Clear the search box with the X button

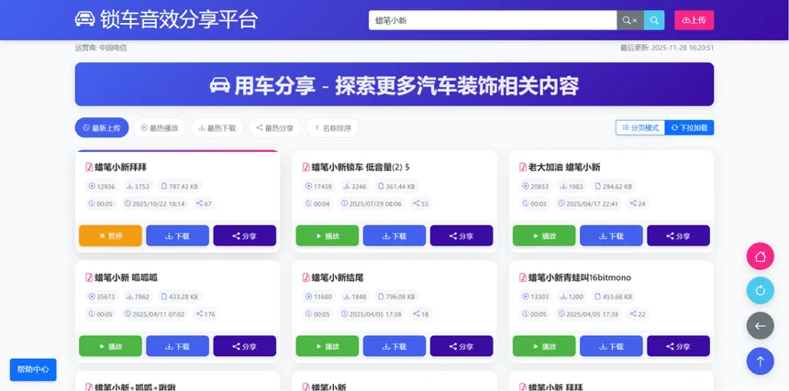coord(629,20)
